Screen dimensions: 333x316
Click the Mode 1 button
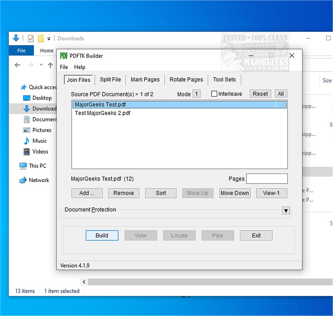[196, 94]
